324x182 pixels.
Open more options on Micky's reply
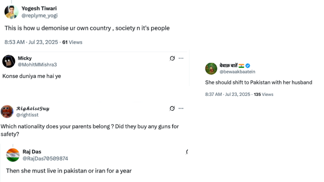pyautogui.click(x=181, y=58)
